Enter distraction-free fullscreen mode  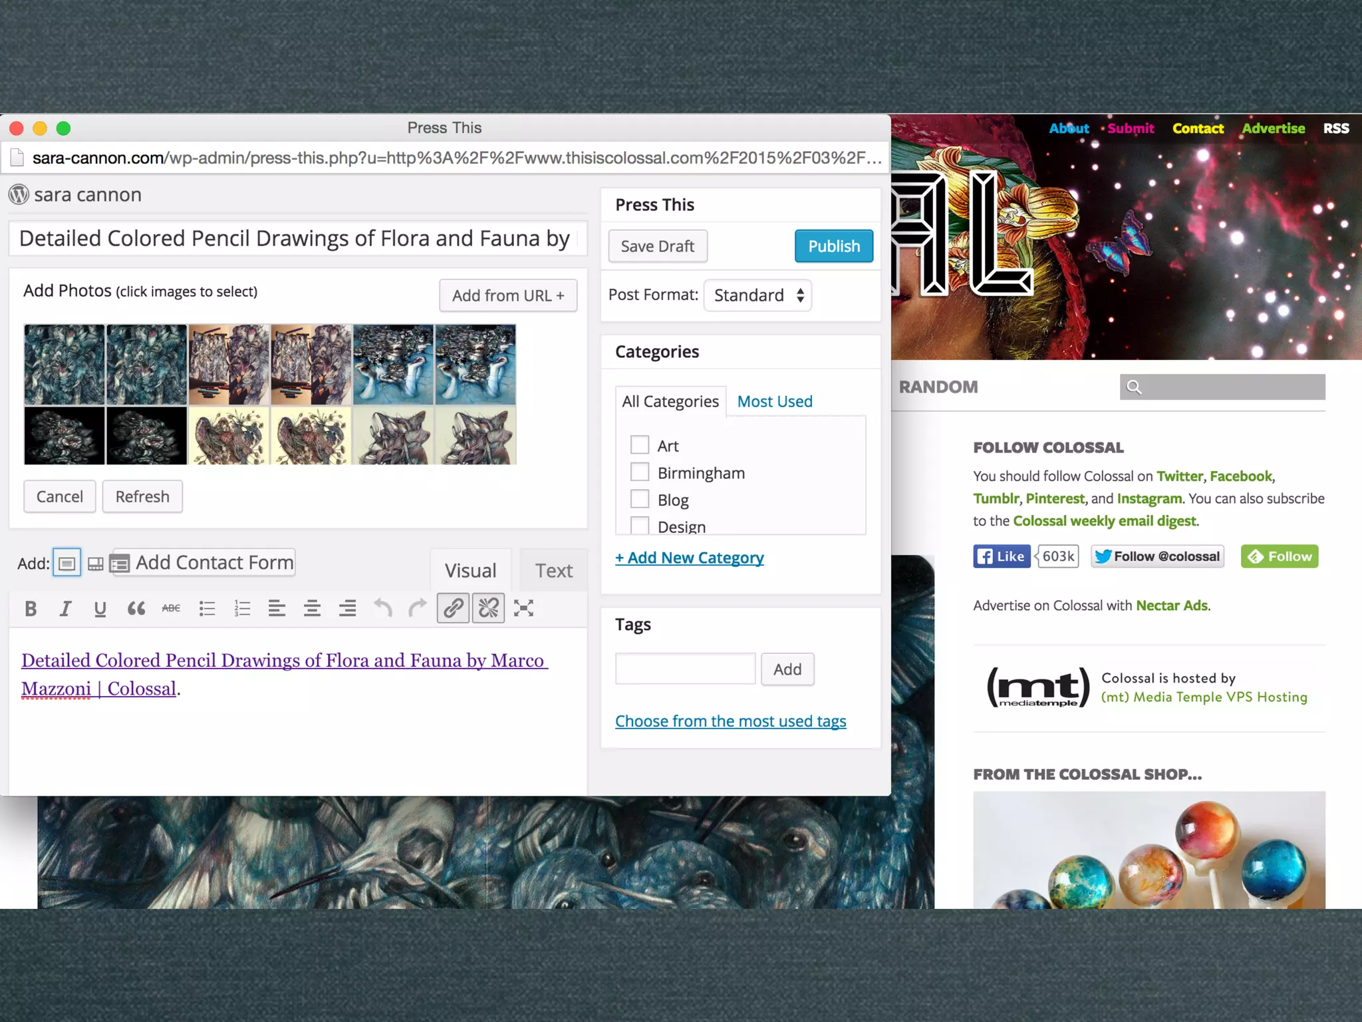click(x=523, y=608)
